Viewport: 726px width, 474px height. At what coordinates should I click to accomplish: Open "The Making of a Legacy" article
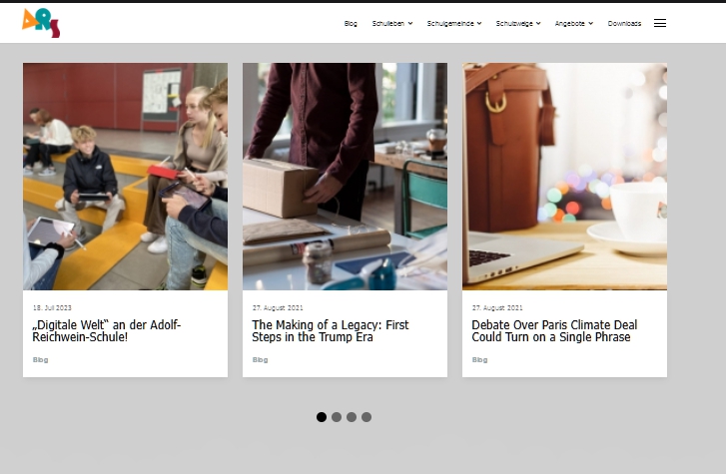point(330,331)
